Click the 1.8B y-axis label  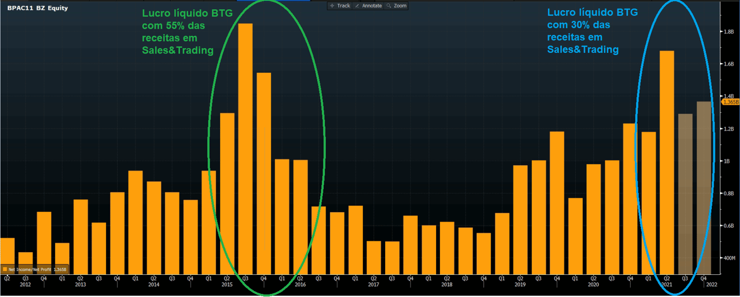tap(729, 32)
